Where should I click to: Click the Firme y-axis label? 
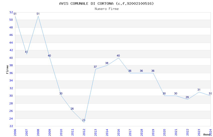click(x=7, y=69)
